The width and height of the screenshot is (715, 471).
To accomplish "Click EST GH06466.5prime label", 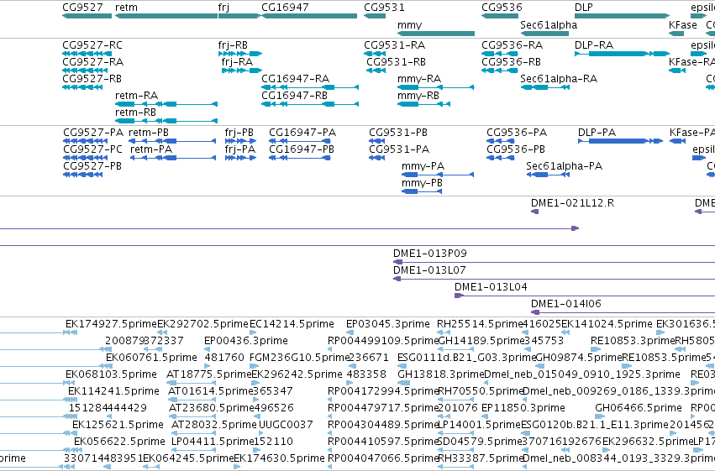I will click(x=639, y=409).
